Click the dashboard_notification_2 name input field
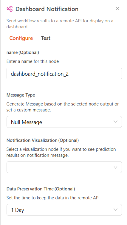Viewport: 127px width, 225px height. [64, 74]
